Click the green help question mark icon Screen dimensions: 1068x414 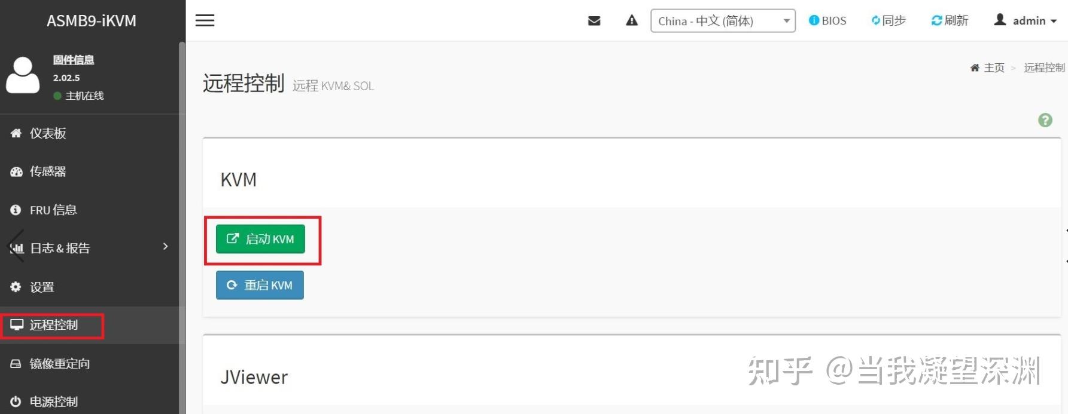[1045, 120]
